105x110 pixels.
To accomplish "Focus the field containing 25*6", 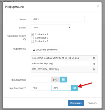I will click(61, 88).
